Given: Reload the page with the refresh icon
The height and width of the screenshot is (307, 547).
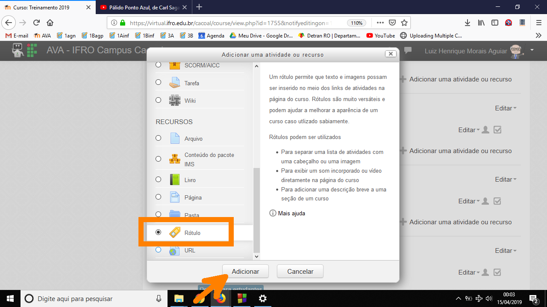Looking at the screenshot, I should (x=36, y=23).
